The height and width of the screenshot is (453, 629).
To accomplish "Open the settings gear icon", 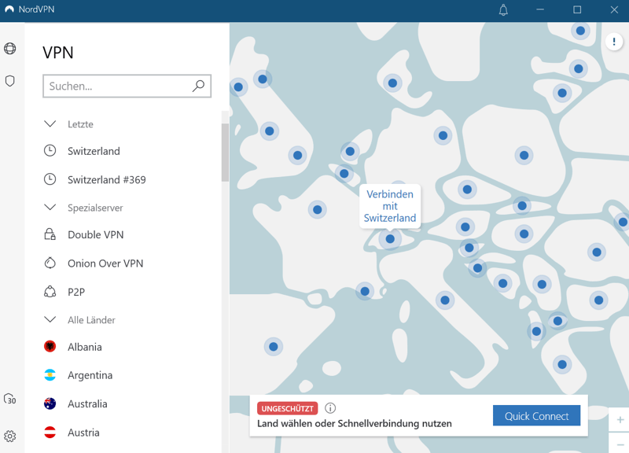I will coord(10,436).
